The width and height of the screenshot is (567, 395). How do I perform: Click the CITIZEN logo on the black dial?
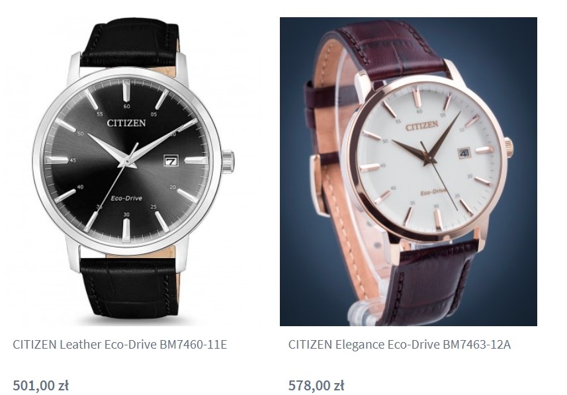(x=126, y=123)
